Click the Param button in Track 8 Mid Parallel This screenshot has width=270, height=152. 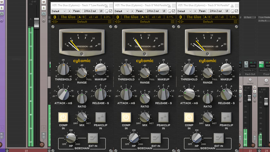[139, 11]
